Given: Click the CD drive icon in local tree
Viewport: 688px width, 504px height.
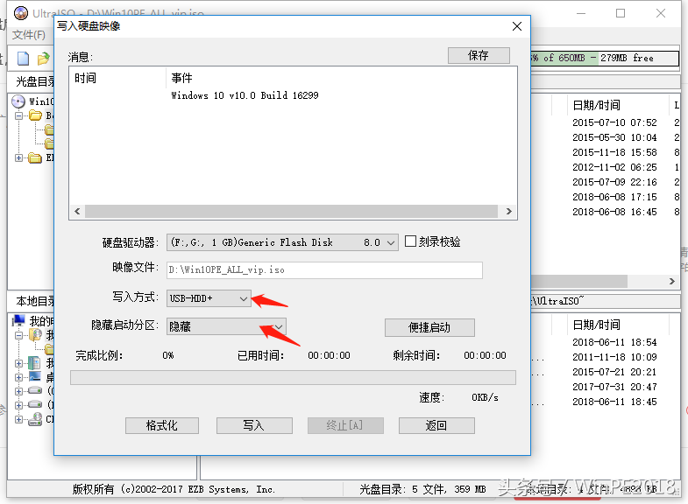Looking at the screenshot, I should click(35, 419).
